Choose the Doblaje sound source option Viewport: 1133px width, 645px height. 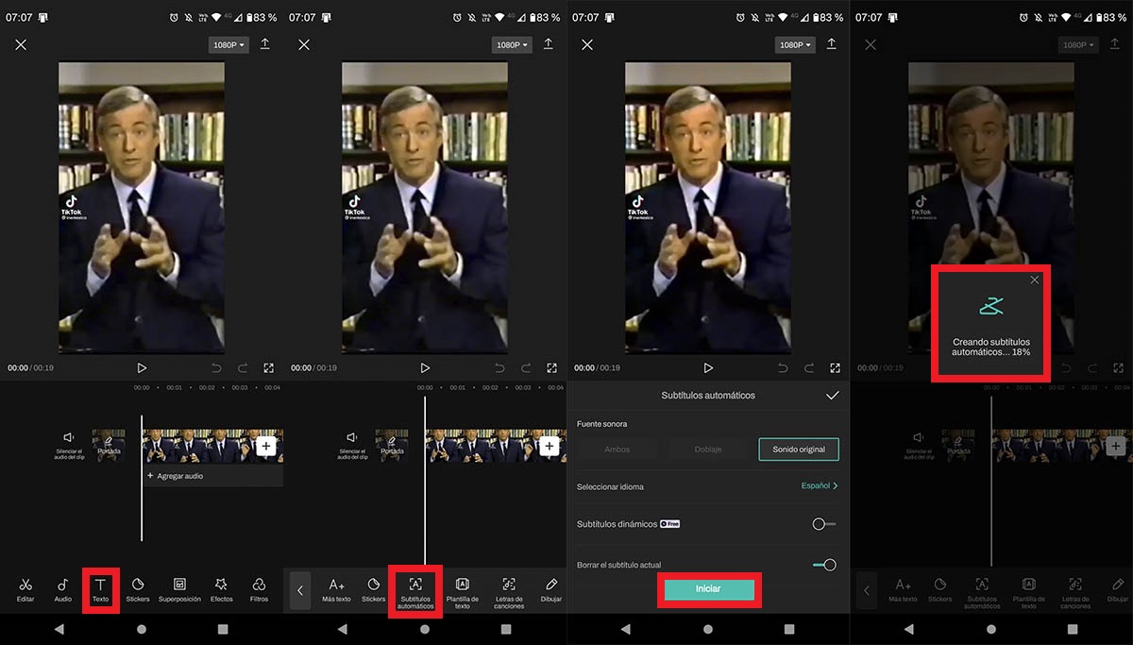click(707, 450)
